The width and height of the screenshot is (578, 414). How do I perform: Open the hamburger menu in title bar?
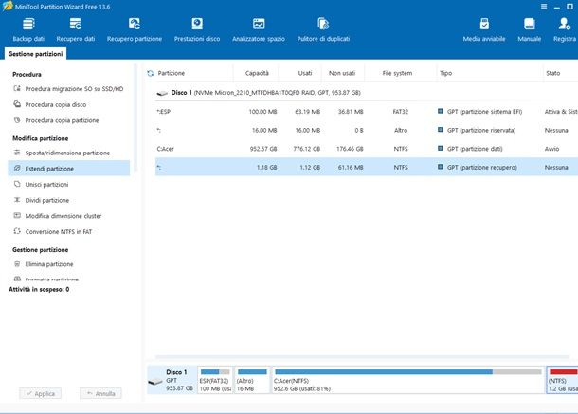[544, 7]
